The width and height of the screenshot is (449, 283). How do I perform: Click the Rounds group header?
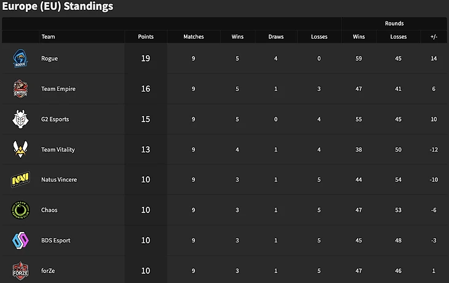pyautogui.click(x=394, y=23)
